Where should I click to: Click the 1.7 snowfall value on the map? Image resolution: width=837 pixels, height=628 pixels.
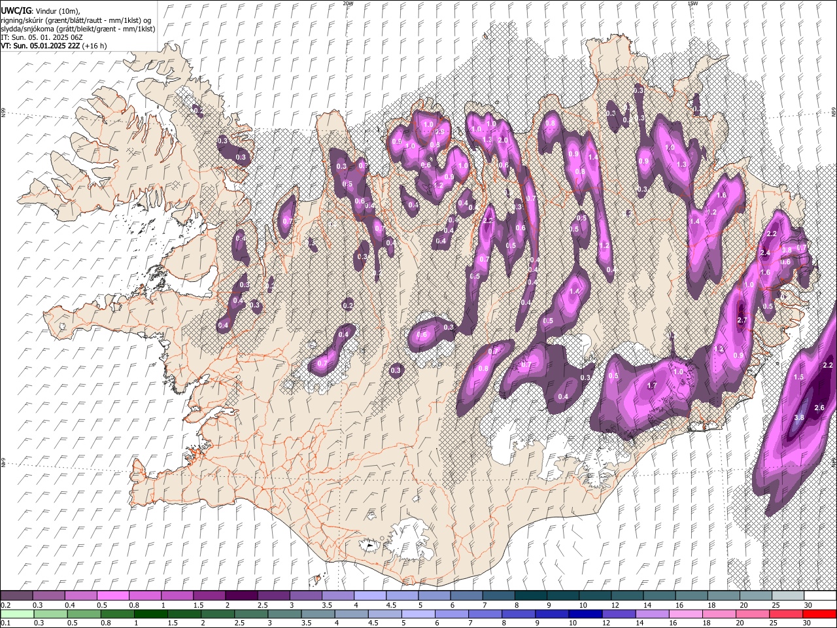[x=652, y=386]
